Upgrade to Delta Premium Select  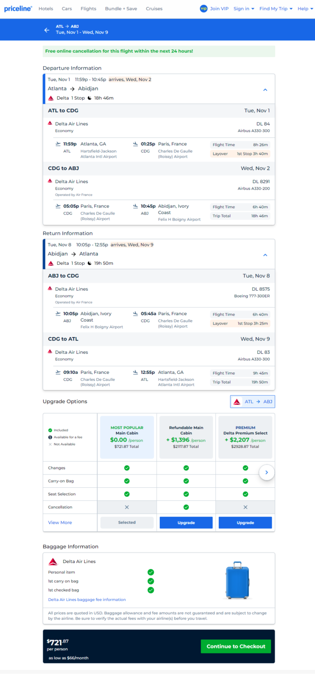click(x=245, y=523)
